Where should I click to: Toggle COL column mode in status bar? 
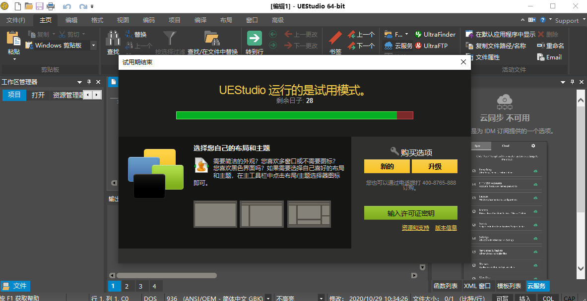(x=548, y=299)
